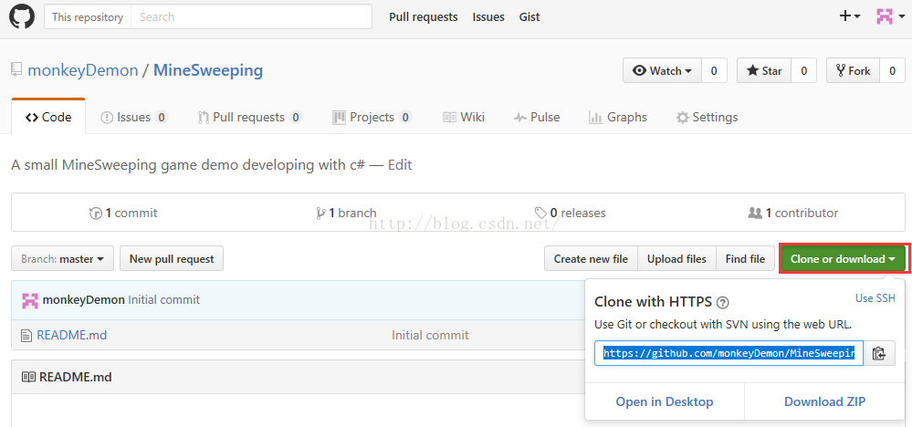912x427 pixels.
Task: Click the watchers count next to Watch
Action: coord(714,71)
